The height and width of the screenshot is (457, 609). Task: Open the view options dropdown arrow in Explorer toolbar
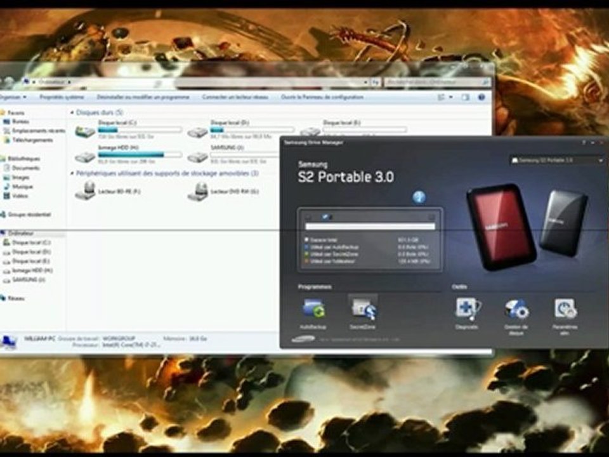[x=451, y=98]
